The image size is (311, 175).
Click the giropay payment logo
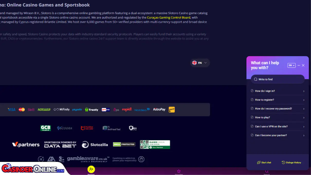[x=106, y=109]
